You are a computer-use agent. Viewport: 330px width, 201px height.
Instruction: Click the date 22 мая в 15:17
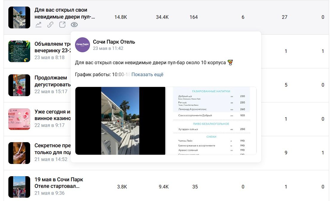(x=51, y=91)
